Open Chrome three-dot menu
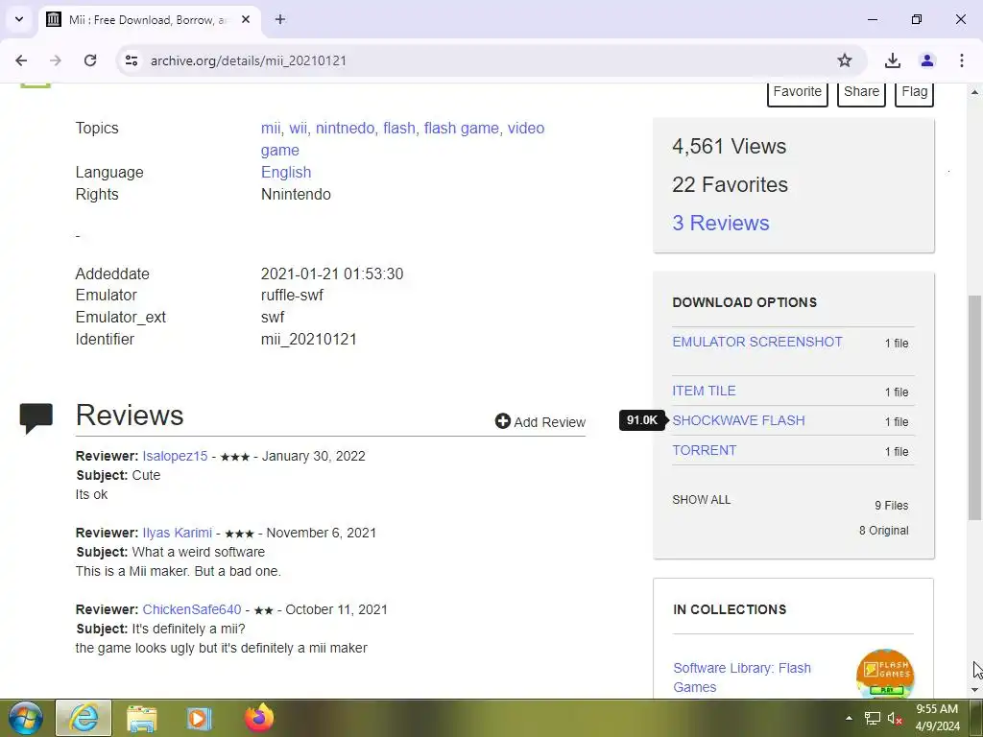Screen dimensions: 983x737 [x=962, y=60]
